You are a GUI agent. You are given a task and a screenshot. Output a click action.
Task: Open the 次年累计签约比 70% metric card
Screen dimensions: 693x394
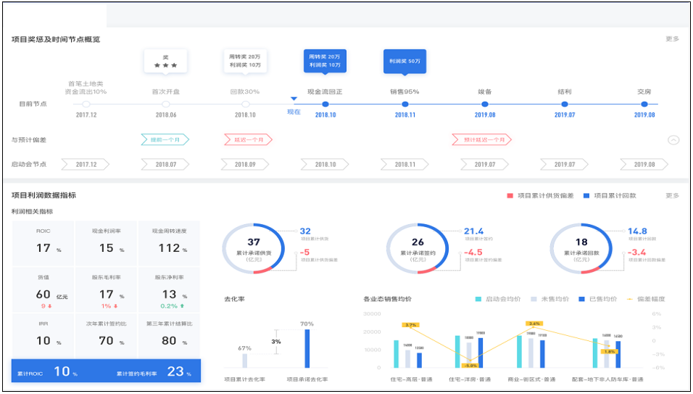point(106,336)
